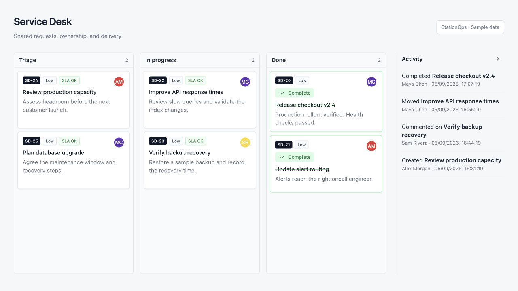Open the Verify backup recovery card title
The width and height of the screenshot is (518, 291).
tap(180, 153)
